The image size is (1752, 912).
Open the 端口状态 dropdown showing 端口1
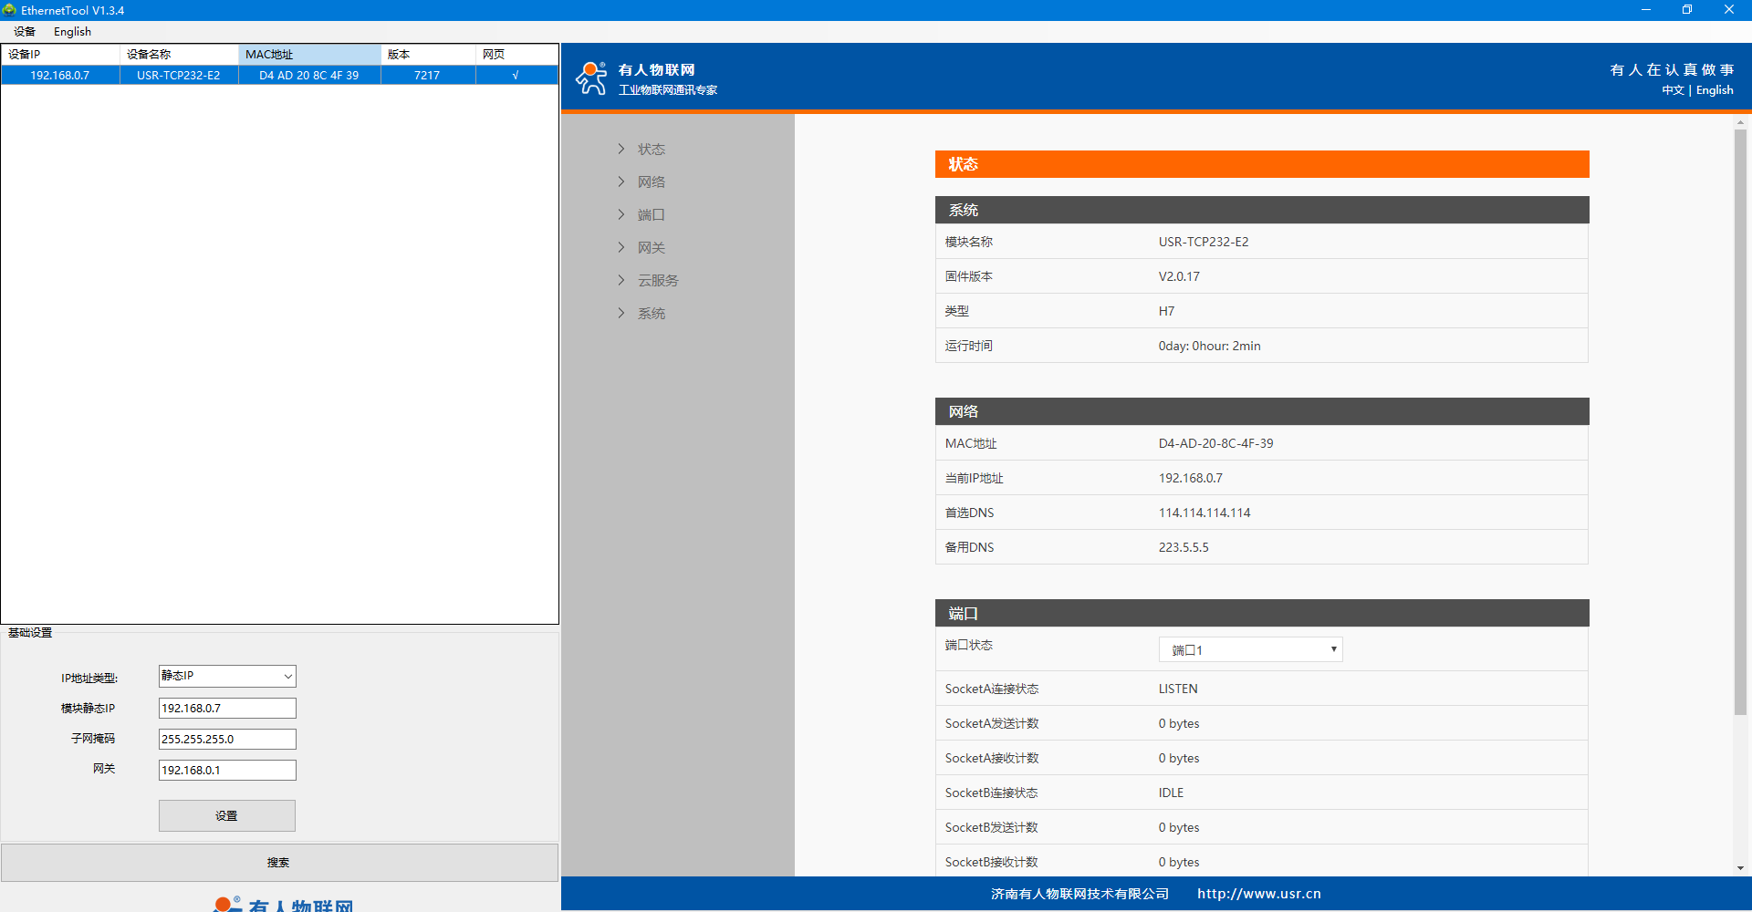[1250, 649]
